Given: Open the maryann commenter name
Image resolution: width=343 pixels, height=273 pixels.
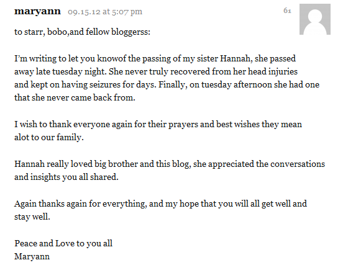Looking at the screenshot, I should (x=37, y=11).
